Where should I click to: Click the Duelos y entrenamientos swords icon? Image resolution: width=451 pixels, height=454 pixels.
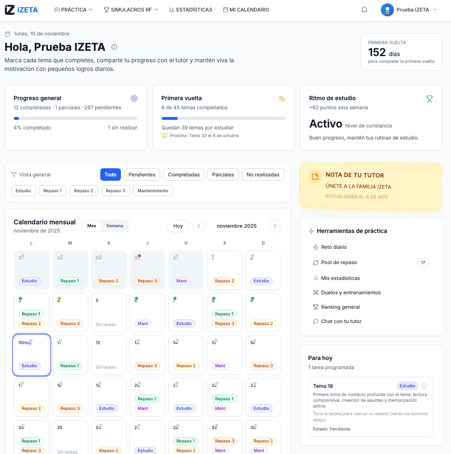point(316,292)
